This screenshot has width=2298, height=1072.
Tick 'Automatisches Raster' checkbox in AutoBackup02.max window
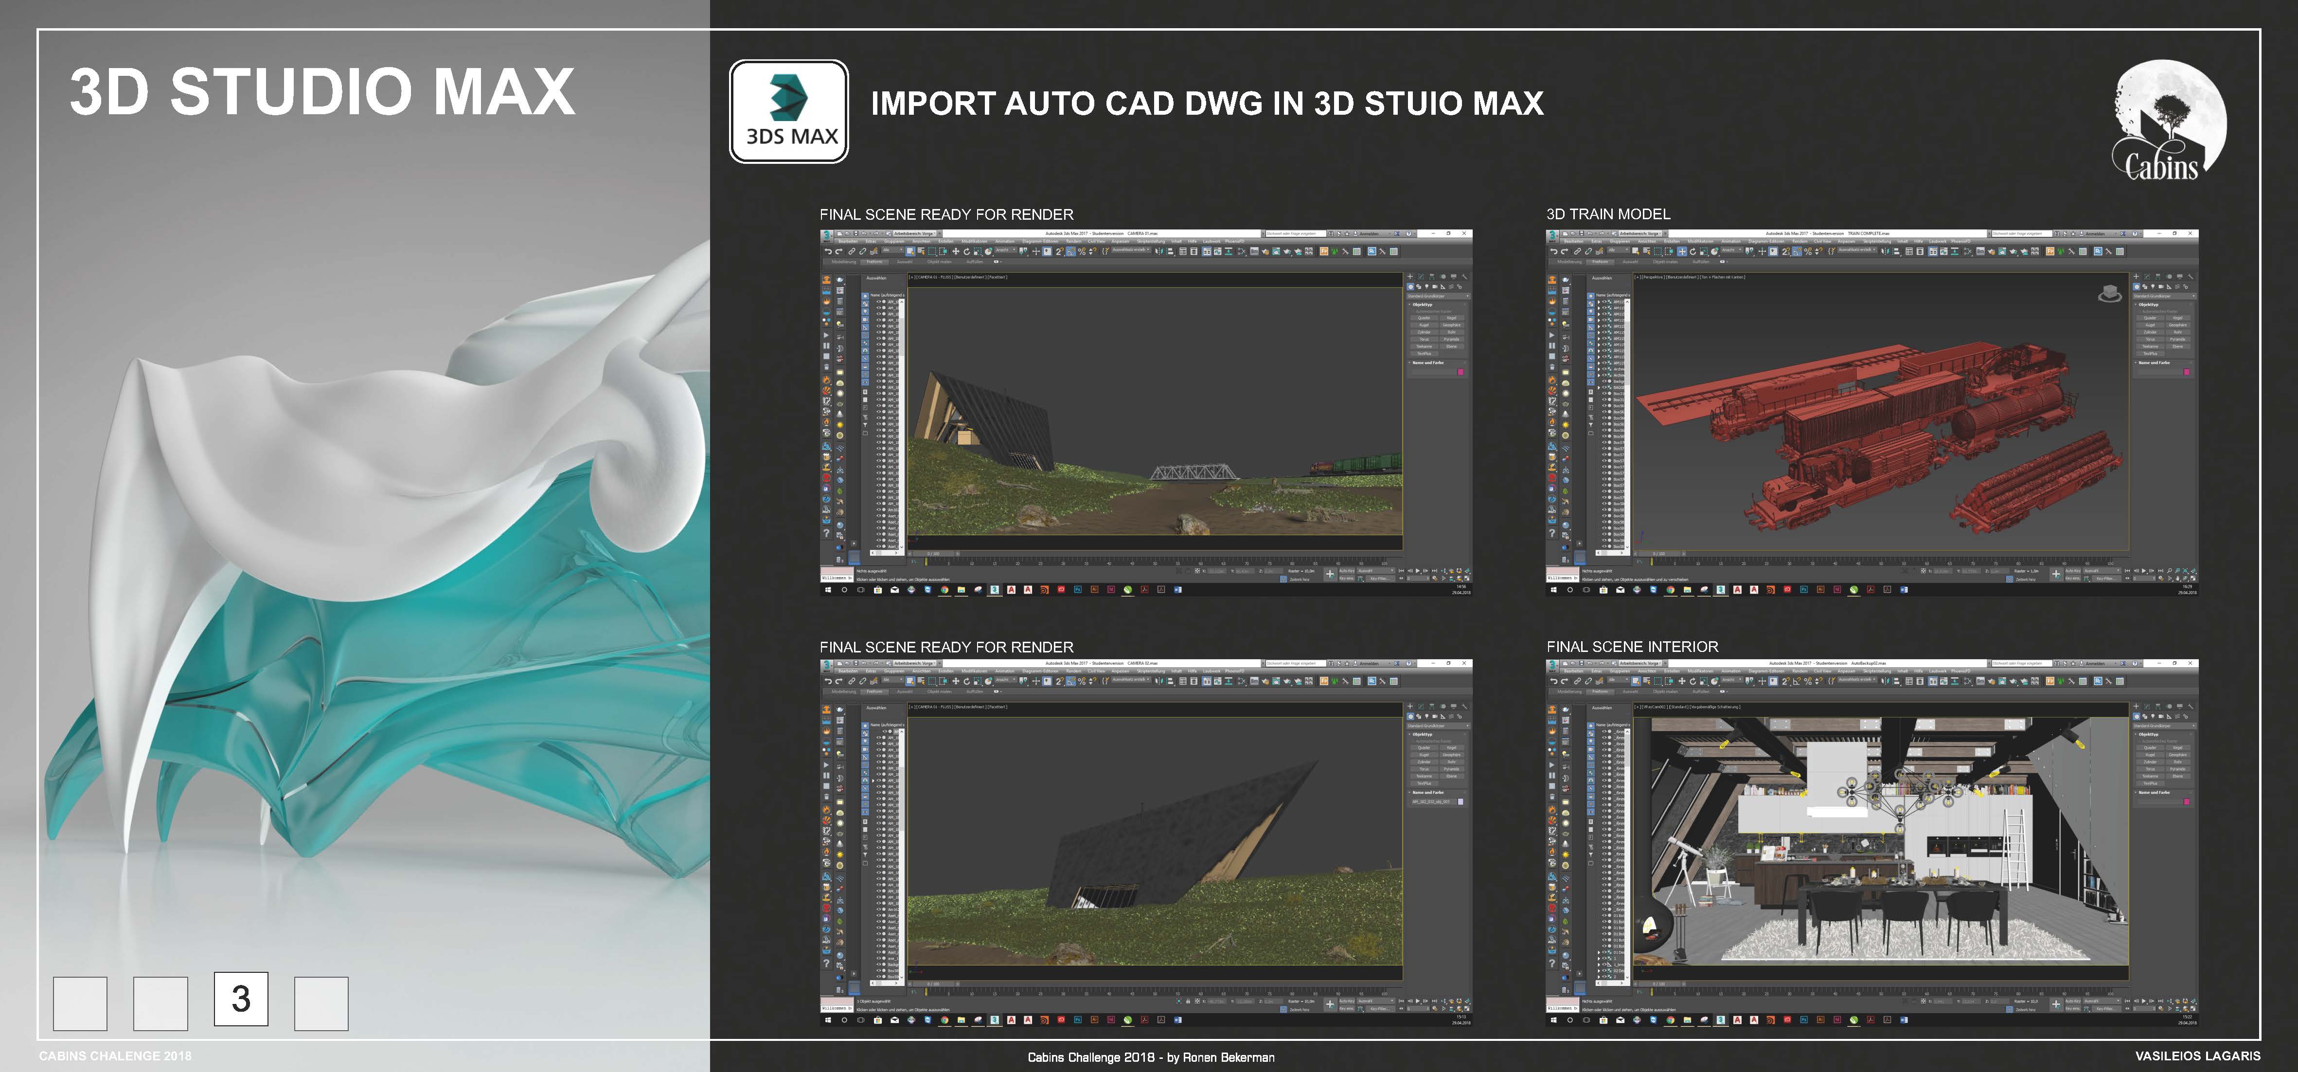click(x=2141, y=742)
